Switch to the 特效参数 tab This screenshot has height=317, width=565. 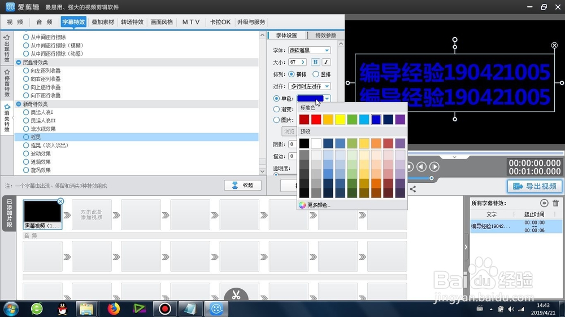[326, 36]
